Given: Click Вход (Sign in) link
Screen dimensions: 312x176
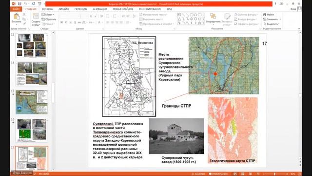Looking at the screenshot, I should [x=293, y=9].
